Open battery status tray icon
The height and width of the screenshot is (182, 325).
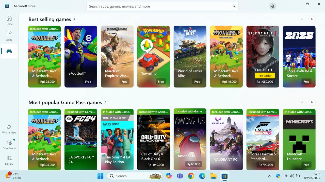coord(298,176)
